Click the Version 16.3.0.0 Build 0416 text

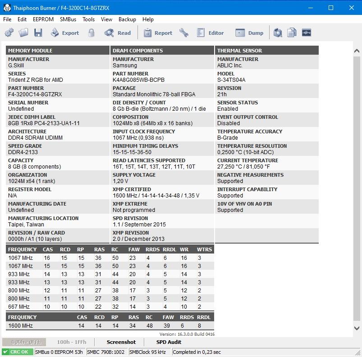(x=187, y=334)
